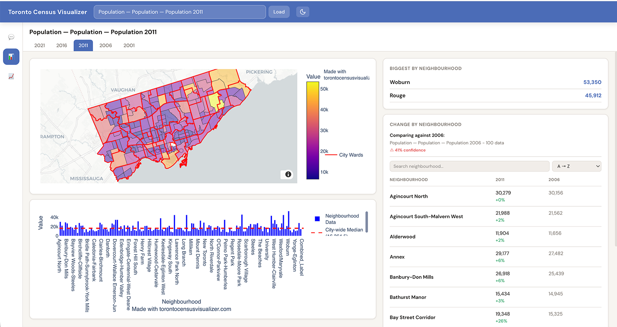The image size is (617, 327).
Task: Focus the Search neighbourhood input
Action: point(470,166)
